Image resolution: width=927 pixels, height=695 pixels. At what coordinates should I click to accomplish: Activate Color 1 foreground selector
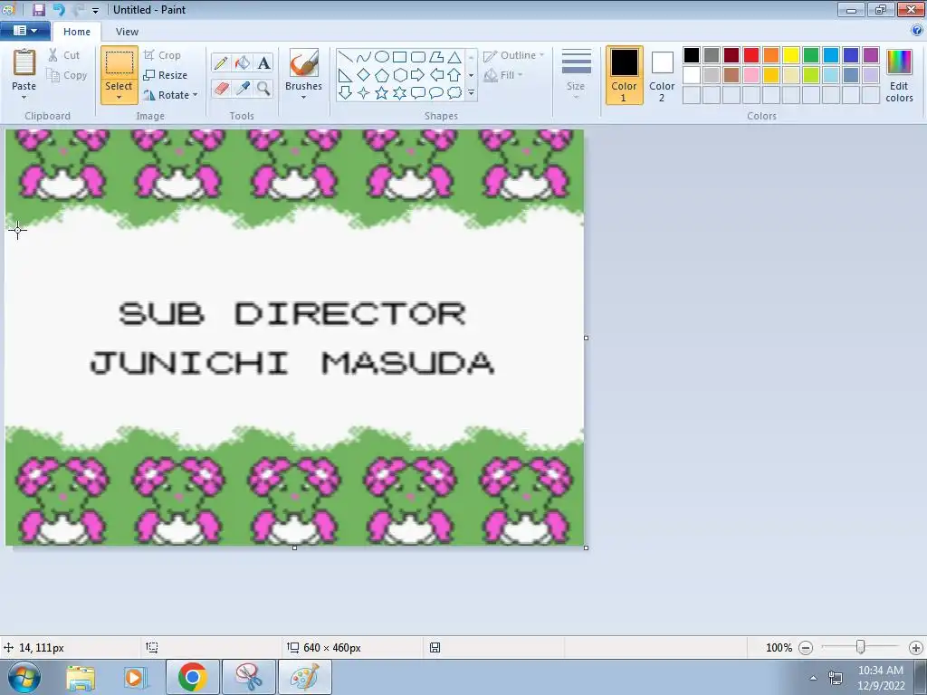pos(625,75)
